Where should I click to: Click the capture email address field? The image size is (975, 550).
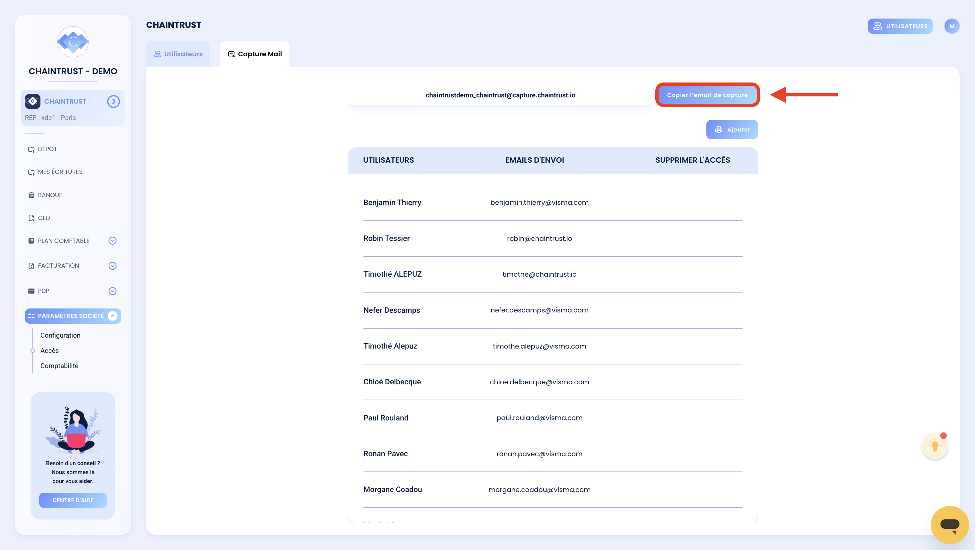[x=500, y=95]
